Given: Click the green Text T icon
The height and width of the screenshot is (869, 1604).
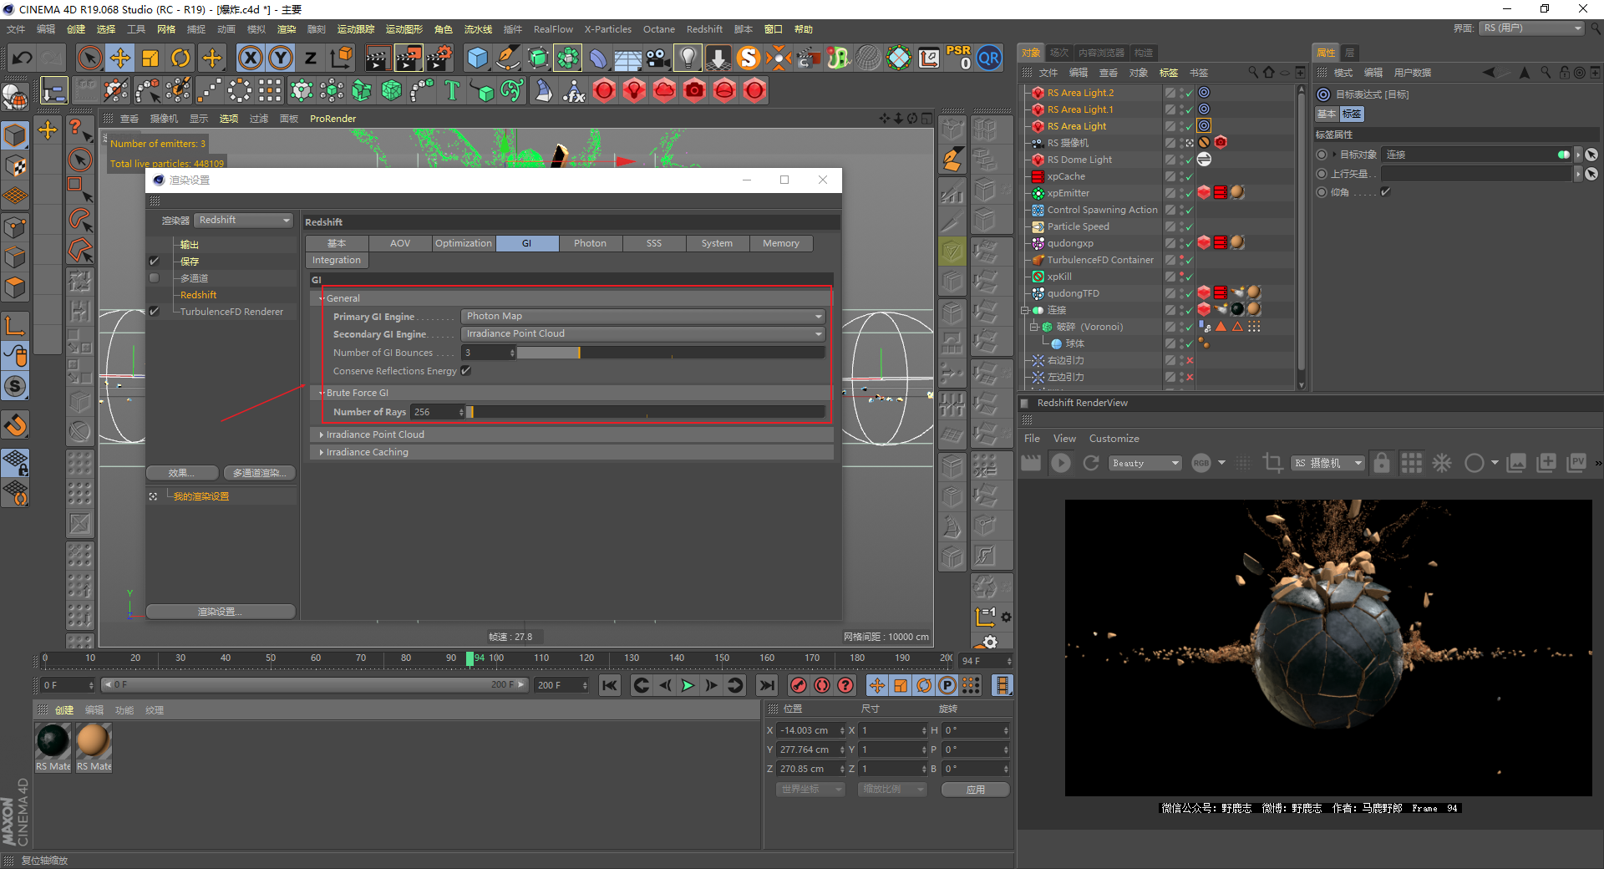Looking at the screenshot, I should (x=452, y=90).
